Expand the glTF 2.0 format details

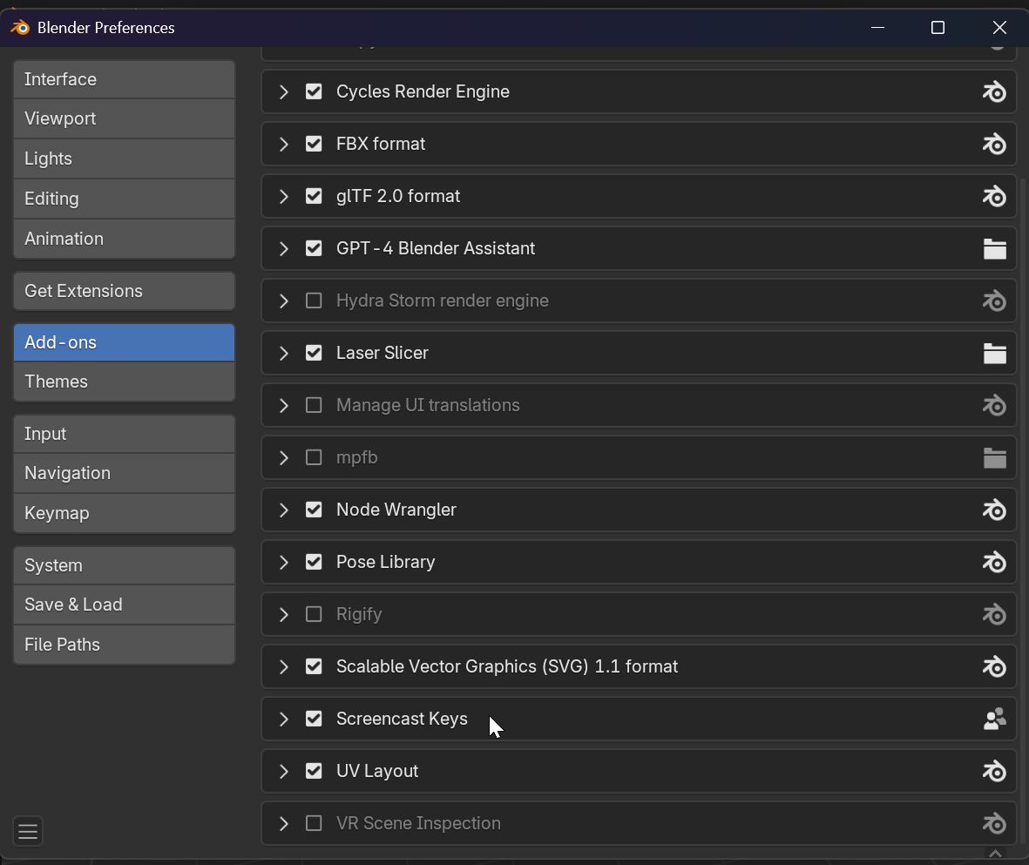284,196
